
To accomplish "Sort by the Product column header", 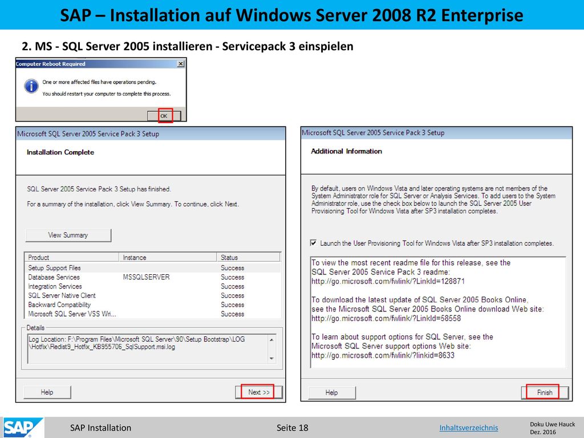I will 72,257.
